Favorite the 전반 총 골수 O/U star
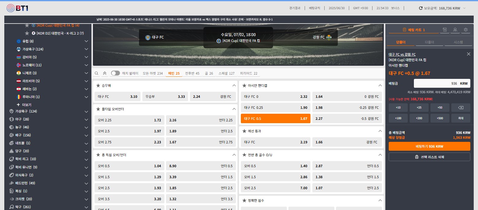Viewport: 478px width, 210px height. 245,155
